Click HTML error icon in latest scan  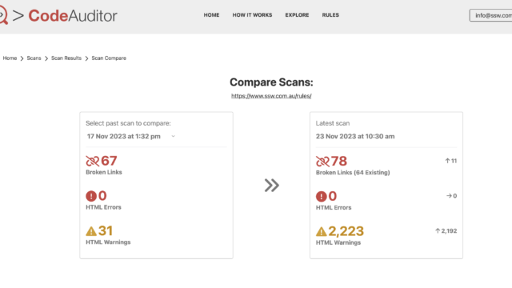click(322, 196)
